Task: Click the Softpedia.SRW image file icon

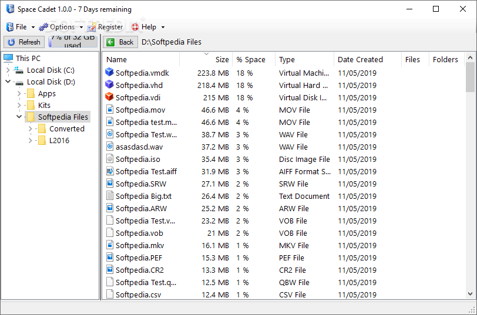Action: click(x=110, y=183)
